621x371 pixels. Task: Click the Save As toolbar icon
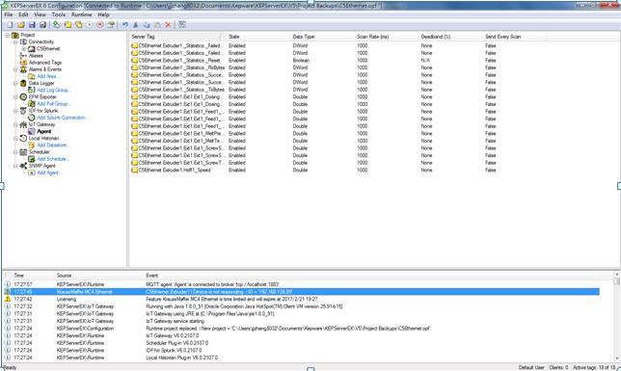point(42,24)
